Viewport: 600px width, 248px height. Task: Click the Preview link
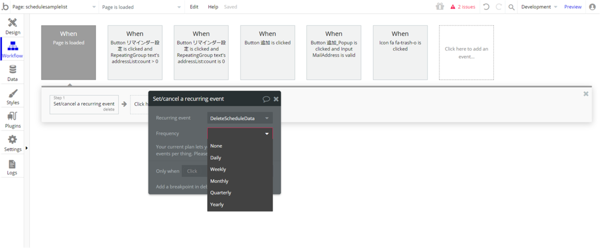pyautogui.click(x=573, y=7)
